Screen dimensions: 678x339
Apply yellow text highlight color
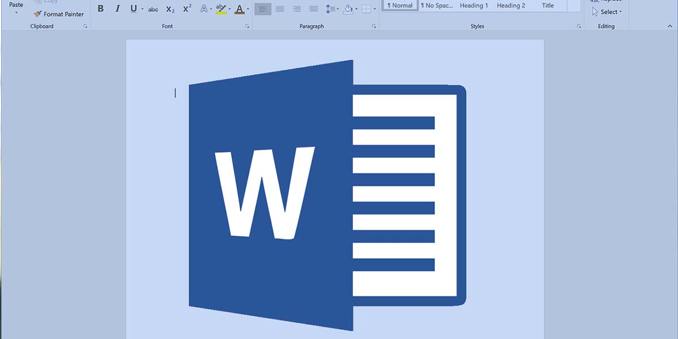[221, 9]
